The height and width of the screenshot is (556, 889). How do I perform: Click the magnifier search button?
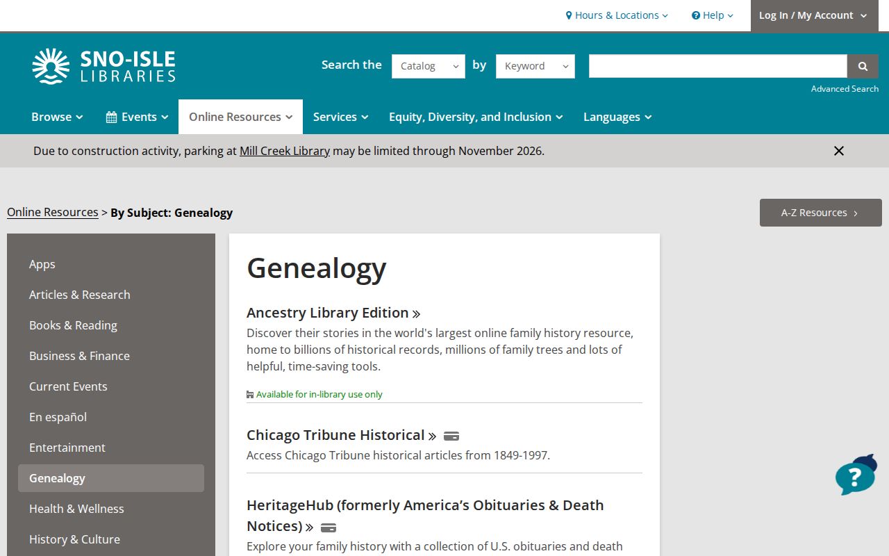pyautogui.click(x=863, y=66)
